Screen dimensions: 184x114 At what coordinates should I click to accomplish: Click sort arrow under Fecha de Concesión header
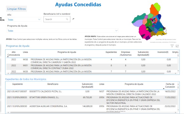pos(164,89)
